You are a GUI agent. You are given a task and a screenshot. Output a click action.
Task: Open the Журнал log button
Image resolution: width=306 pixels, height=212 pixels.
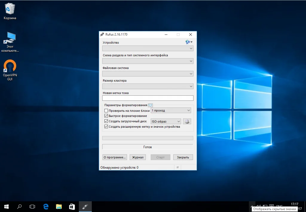coord(138,157)
